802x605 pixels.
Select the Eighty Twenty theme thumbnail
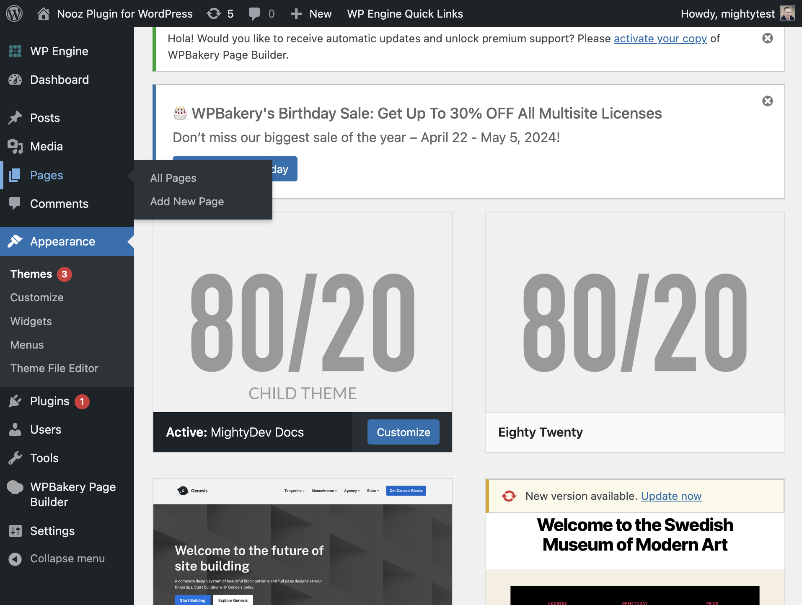(635, 312)
